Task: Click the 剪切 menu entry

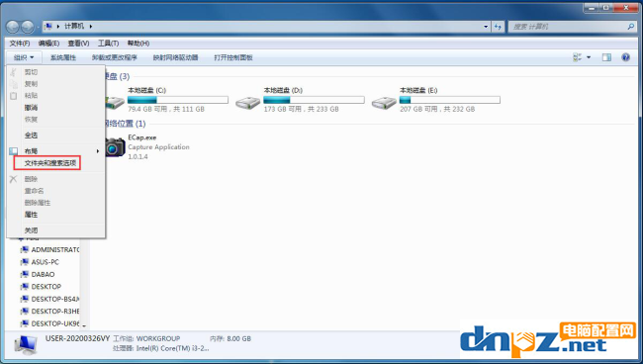Action: (31, 72)
